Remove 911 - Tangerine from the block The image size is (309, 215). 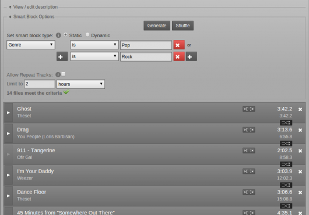click(x=300, y=151)
